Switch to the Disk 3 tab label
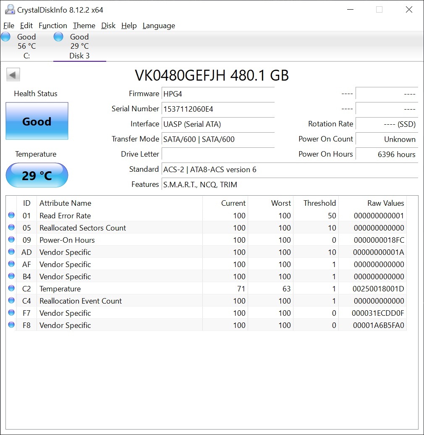 pyautogui.click(x=79, y=56)
